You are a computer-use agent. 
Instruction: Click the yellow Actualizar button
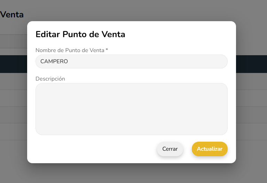pyautogui.click(x=210, y=149)
